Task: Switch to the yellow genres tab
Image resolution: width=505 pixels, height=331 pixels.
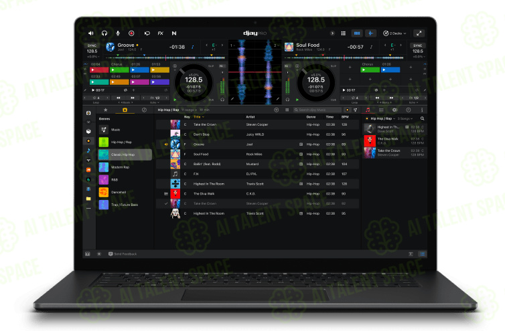Action: (x=125, y=110)
